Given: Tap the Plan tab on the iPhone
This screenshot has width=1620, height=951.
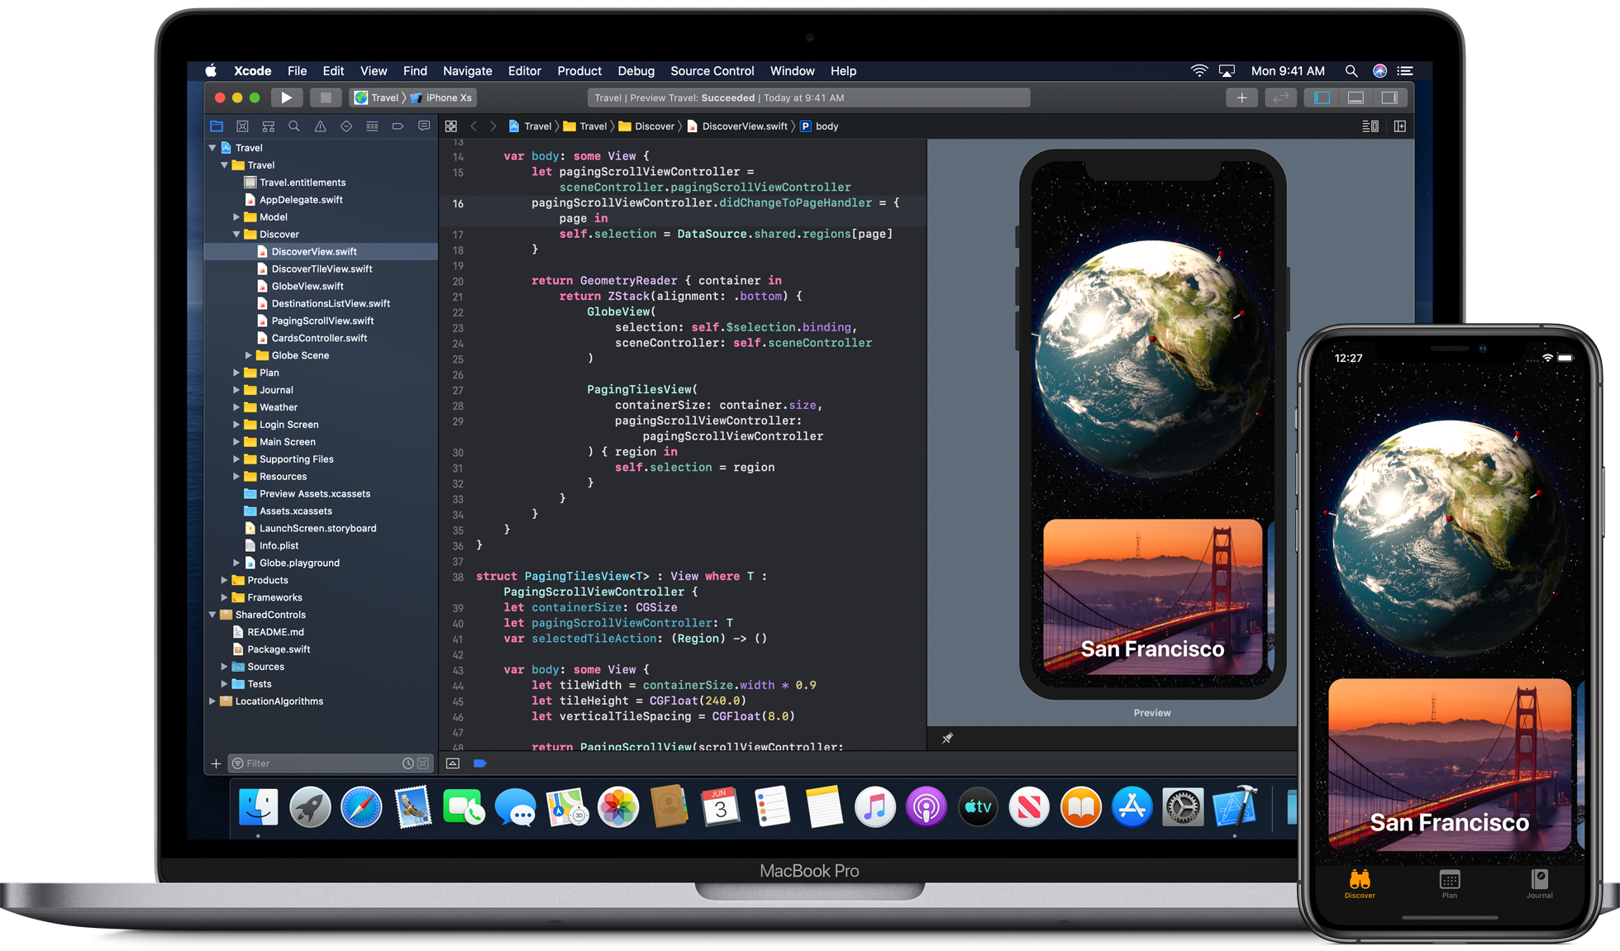Looking at the screenshot, I should click(x=1450, y=884).
